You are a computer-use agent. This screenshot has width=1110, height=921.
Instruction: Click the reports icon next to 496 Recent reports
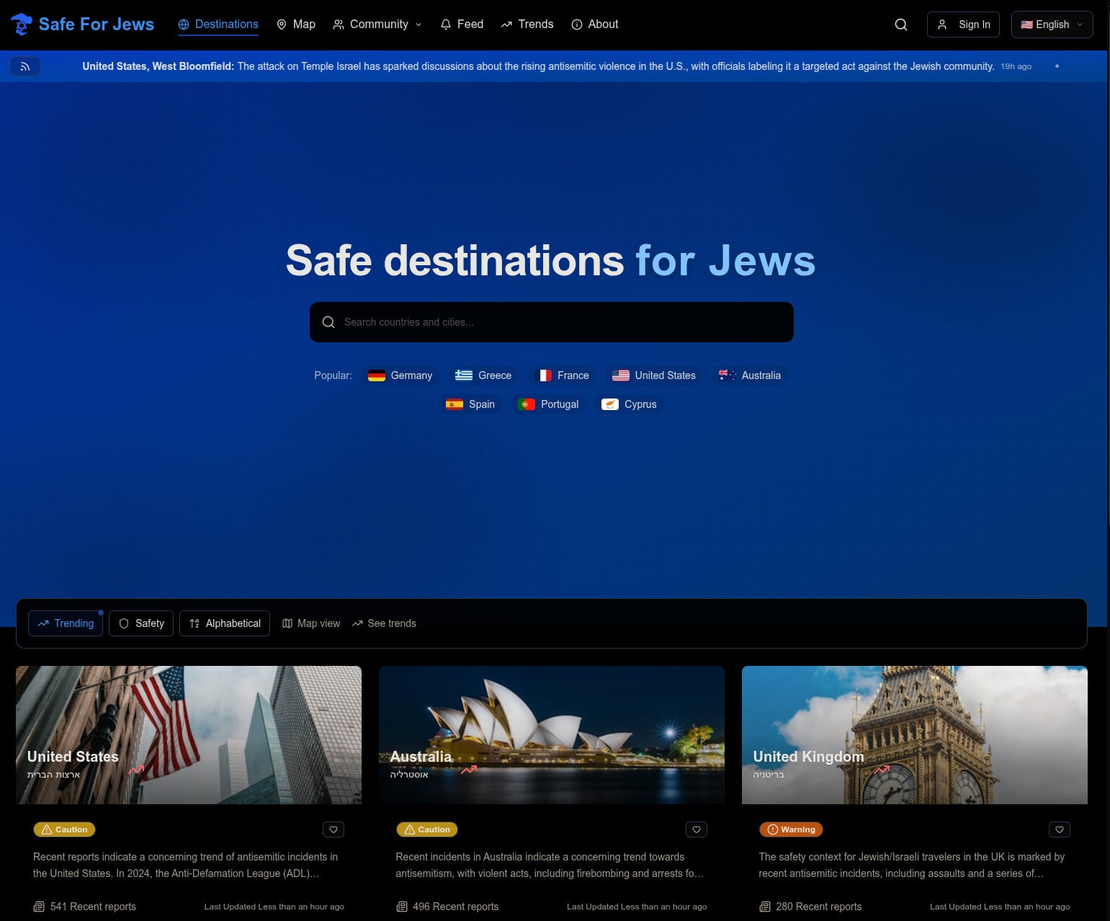click(x=402, y=907)
